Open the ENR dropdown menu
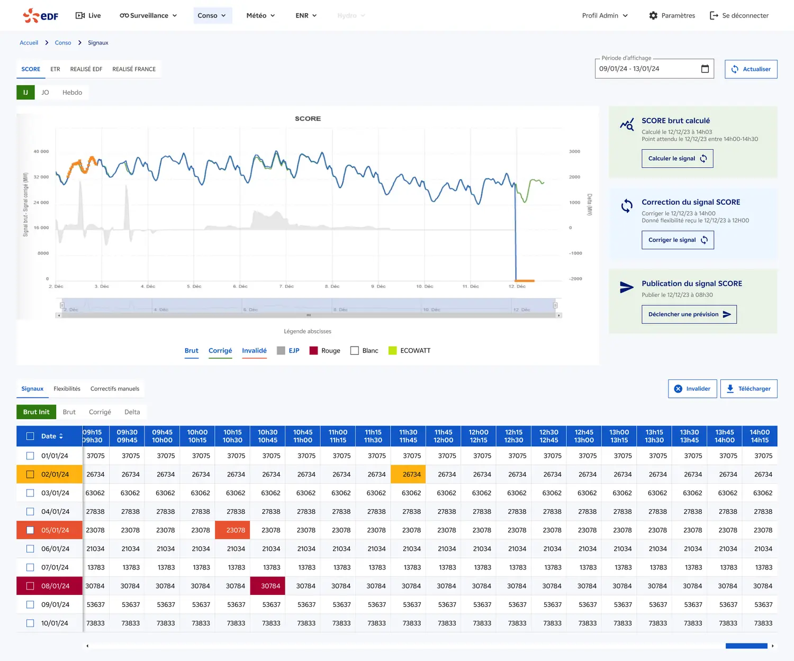794x661 pixels. 306,15
